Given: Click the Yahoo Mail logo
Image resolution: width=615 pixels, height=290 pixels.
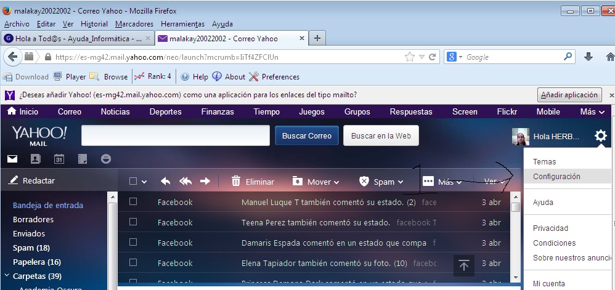Looking at the screenshot, I should tap(39, 135).
